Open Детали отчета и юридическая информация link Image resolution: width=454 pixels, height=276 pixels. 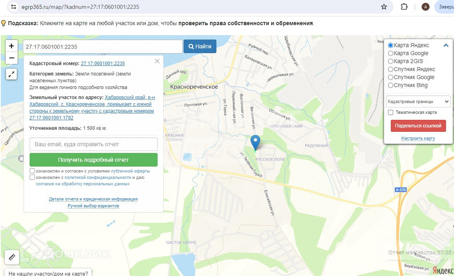pyautogui.click(x=93, y=199)
